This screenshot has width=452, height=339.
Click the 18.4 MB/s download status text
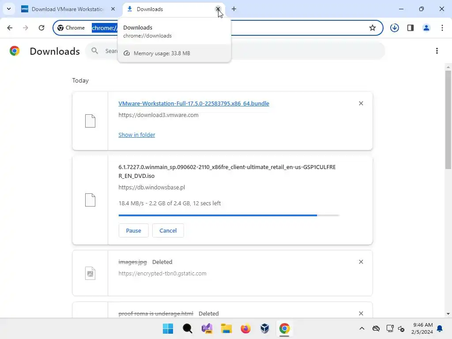[169, 203]
